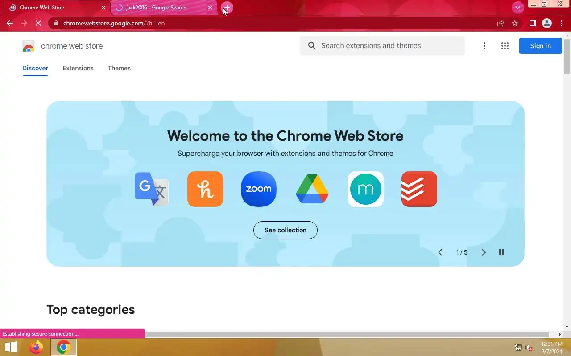Go forward to next page
This screenshot has height=356, width=571.
[24, 23]
